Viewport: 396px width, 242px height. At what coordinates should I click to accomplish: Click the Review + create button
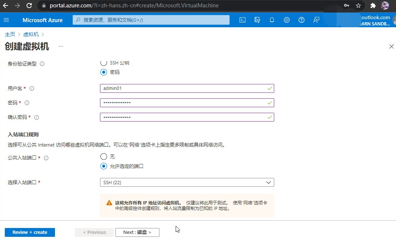click(30, 232)
